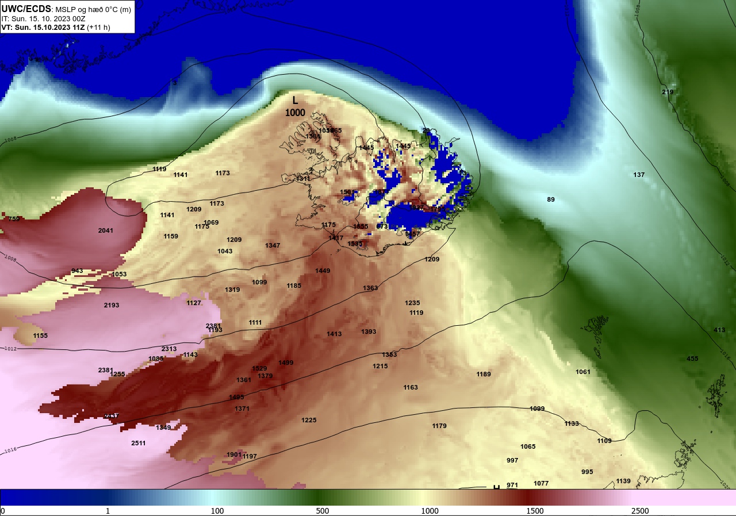The image size is (736, 516).
Task: Click the map value "995"
Action: pyautogui.click(x=587, y=472)
